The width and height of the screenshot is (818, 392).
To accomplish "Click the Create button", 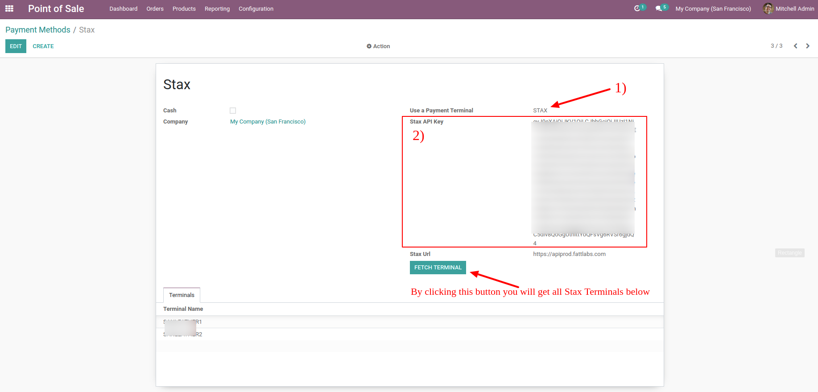I will [43, 46].
